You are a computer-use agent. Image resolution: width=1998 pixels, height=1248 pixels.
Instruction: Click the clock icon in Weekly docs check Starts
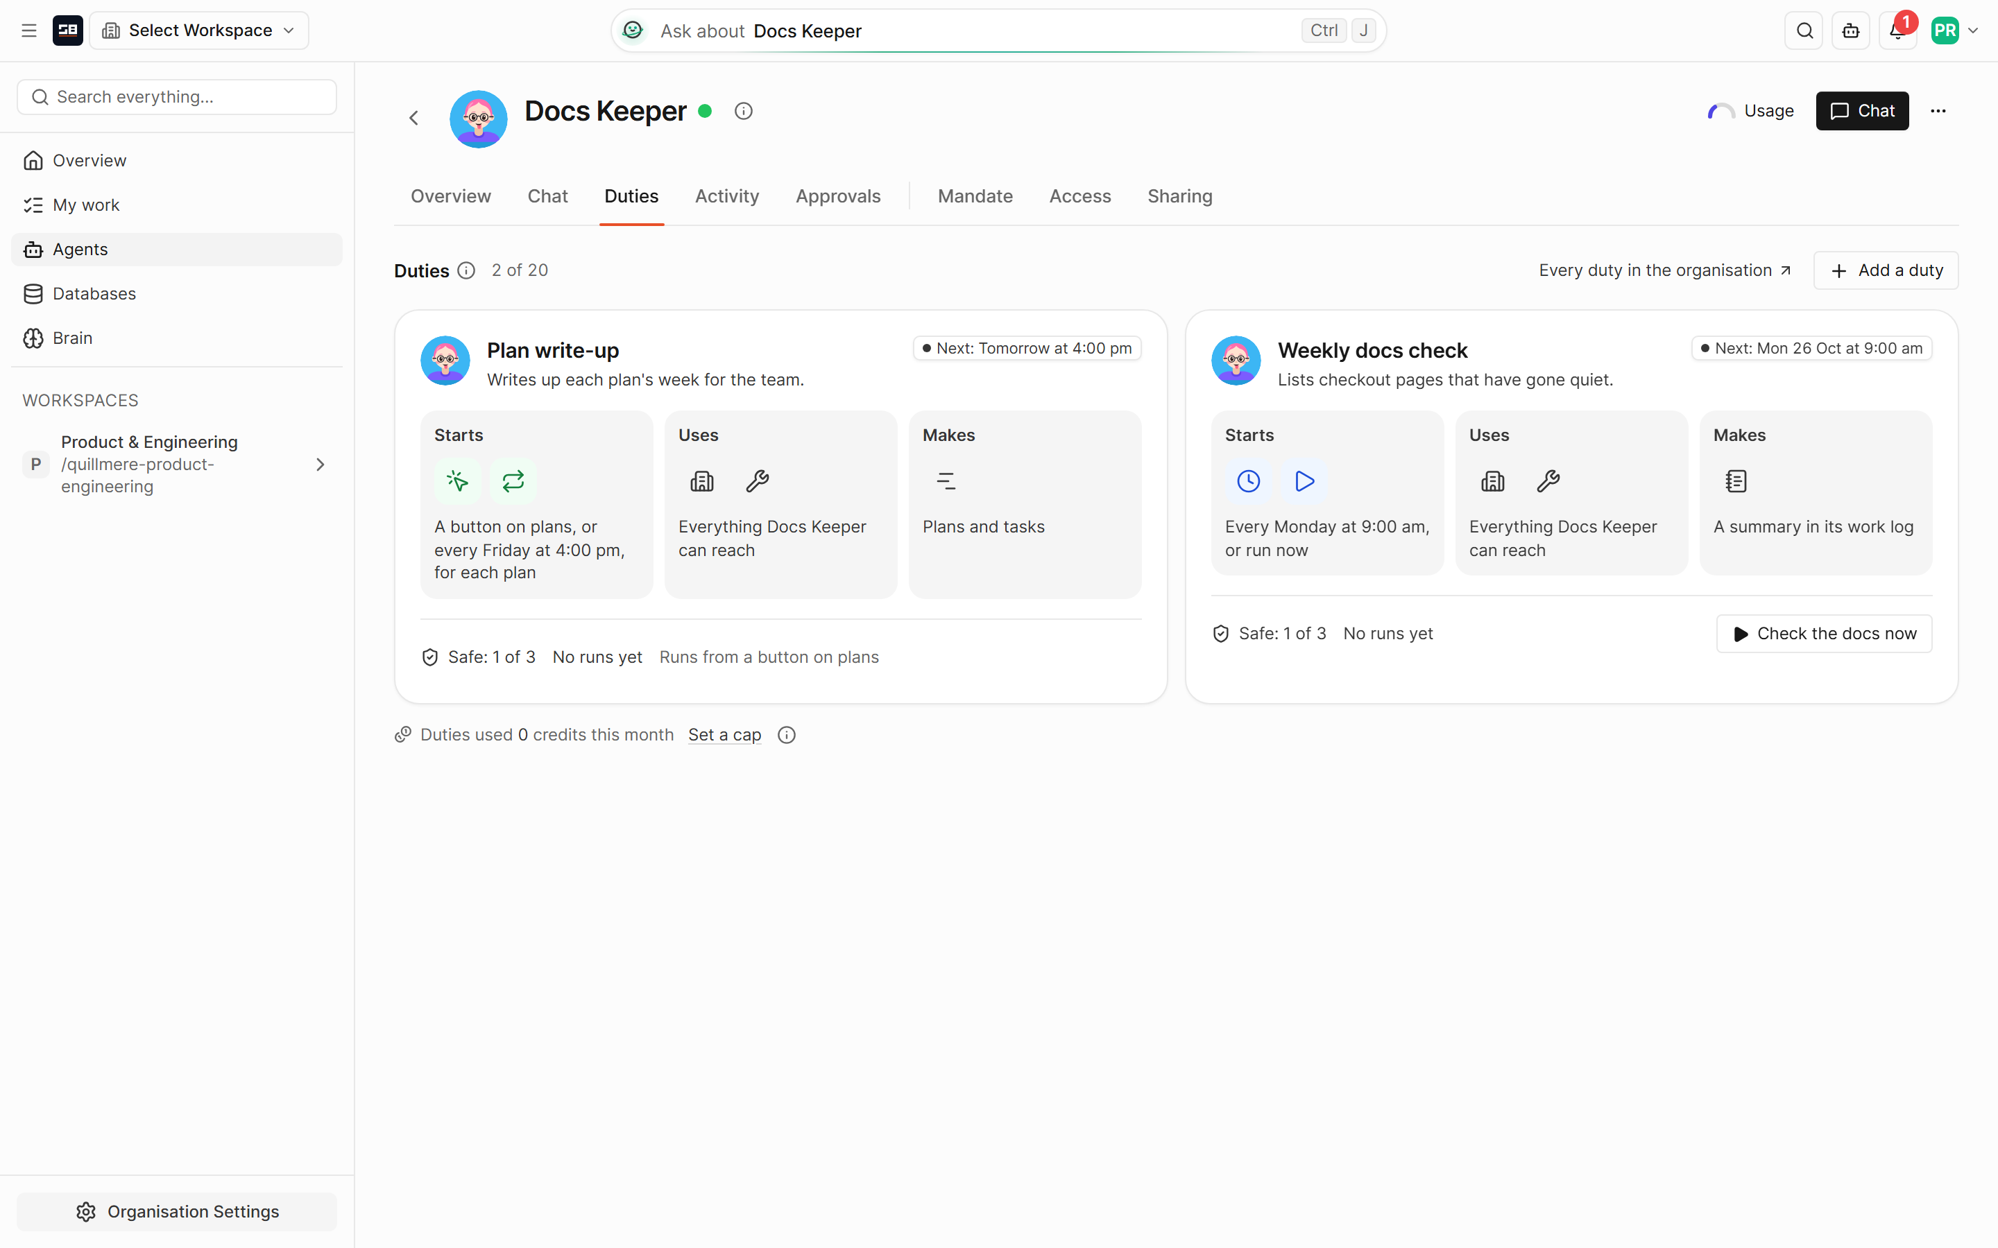pos(1248,481)
